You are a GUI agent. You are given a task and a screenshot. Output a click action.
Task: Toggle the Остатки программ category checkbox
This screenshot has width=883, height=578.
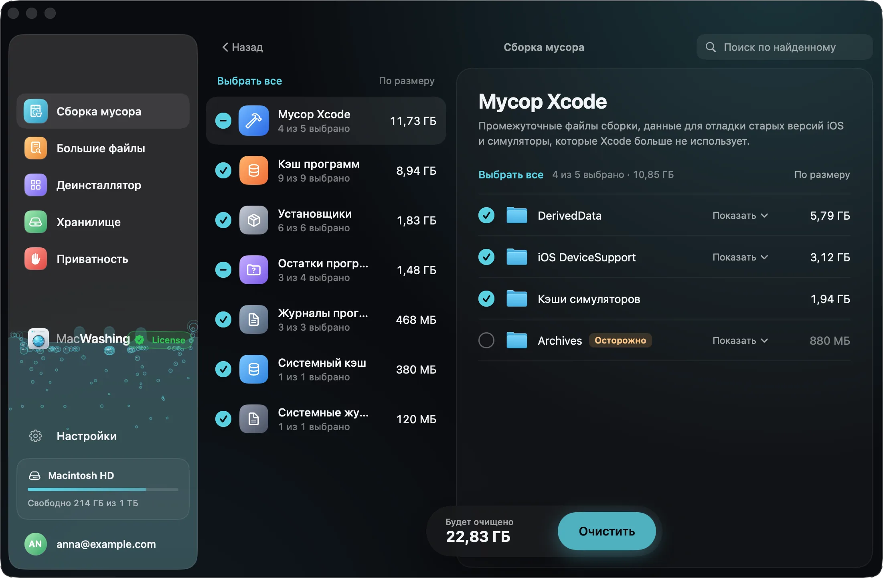pos(223,270)
